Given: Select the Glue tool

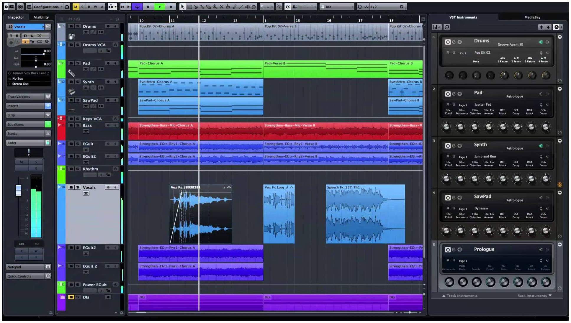Looking at the screenshot, I should (202, 7).
